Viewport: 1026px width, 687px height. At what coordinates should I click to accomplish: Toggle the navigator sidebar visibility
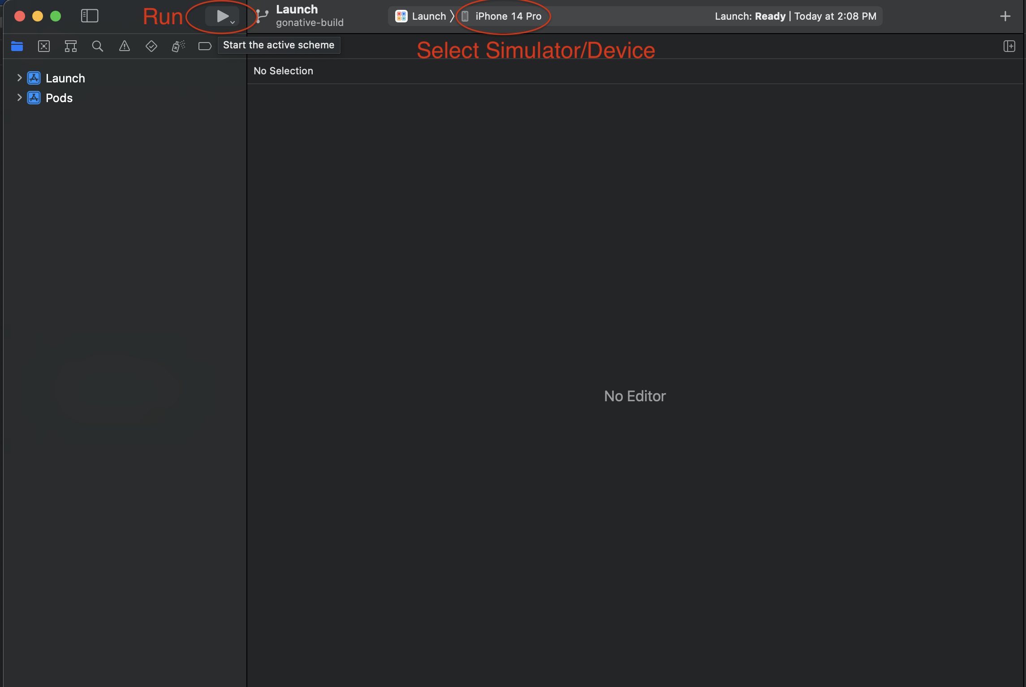[x=90, y=16]
